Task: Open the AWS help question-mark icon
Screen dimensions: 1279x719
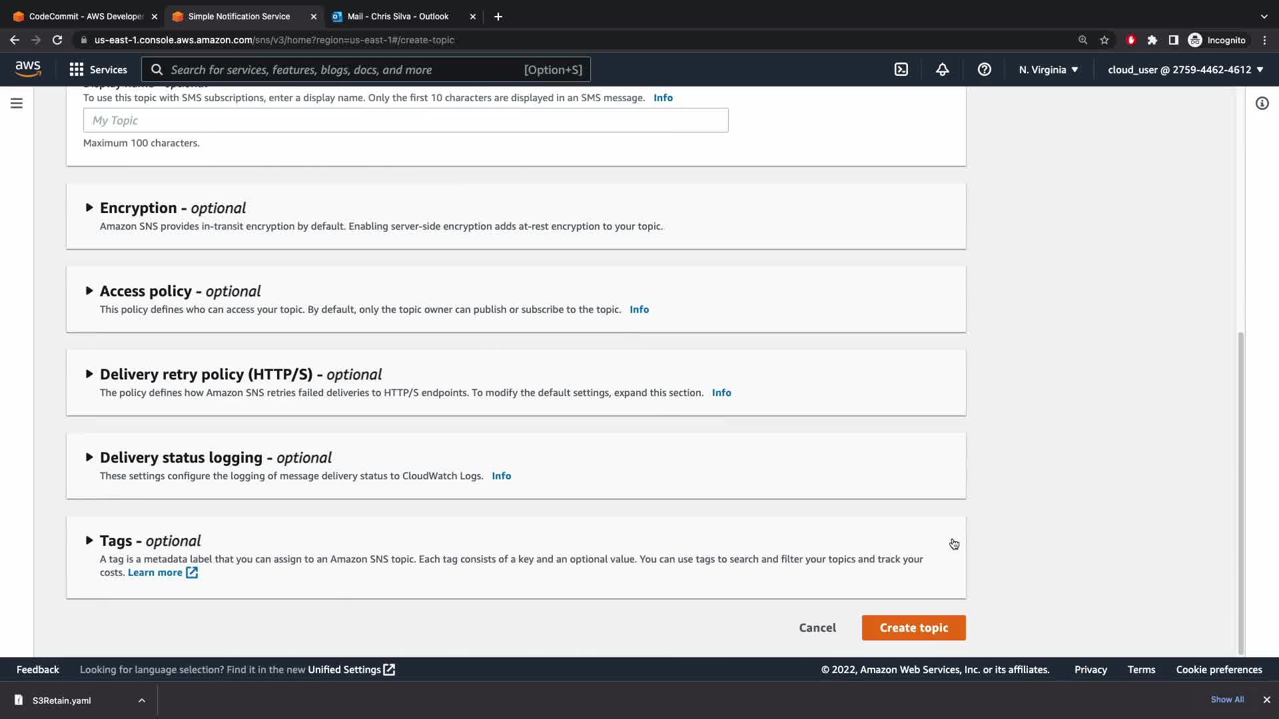Action: pyautogui.click(x=984, y=69)
